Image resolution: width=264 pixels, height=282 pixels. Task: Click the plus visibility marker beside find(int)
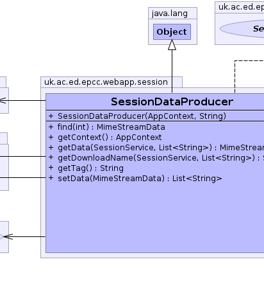pyautogui.click(x=51, y=127)
